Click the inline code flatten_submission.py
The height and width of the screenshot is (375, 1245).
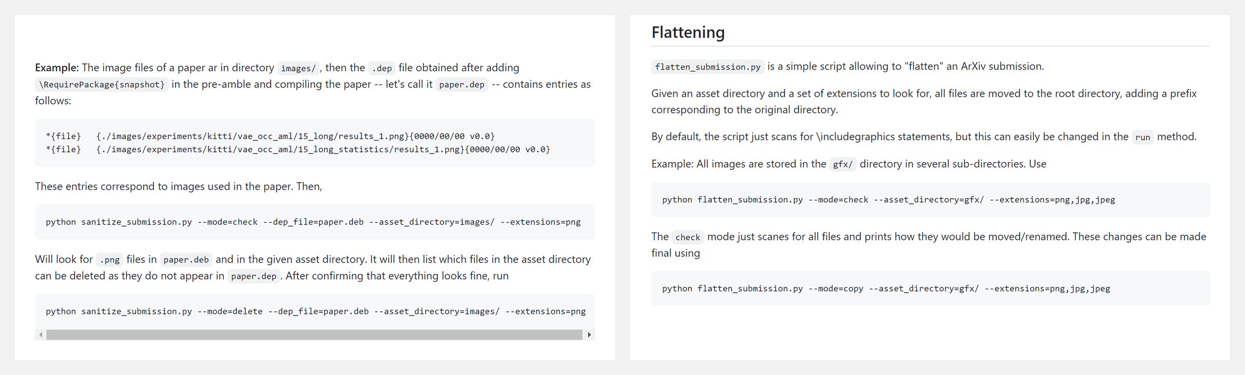(x=708, y=67)
